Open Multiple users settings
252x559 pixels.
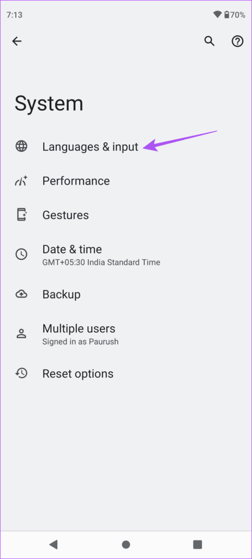click(126, 334)
